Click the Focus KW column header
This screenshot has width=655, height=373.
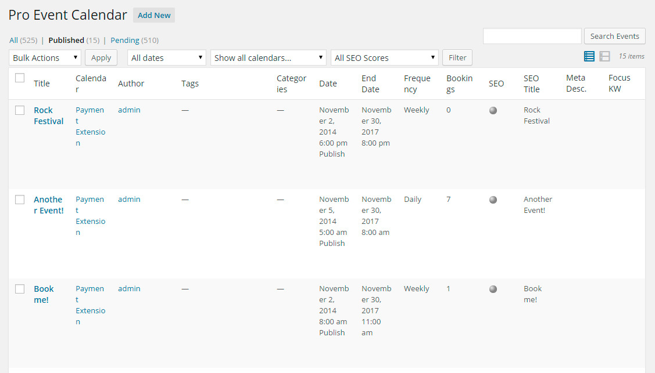619,83
